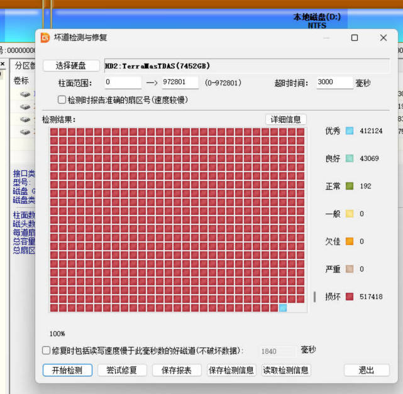
Task: Click the 严重 tan color swatch
Action: (x=350, y=269)
